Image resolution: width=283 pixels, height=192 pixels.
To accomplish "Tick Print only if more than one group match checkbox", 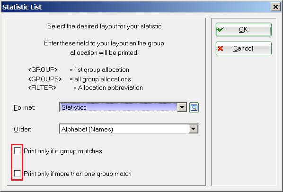I will tap(18, 174).
